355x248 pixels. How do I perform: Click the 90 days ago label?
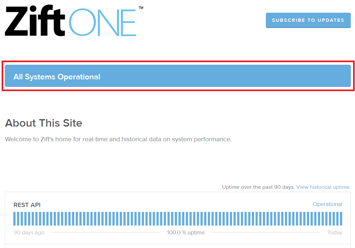pyautogui.click(x=29, y=232)
